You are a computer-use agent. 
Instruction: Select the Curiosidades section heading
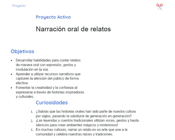click(x=52, y=102)
